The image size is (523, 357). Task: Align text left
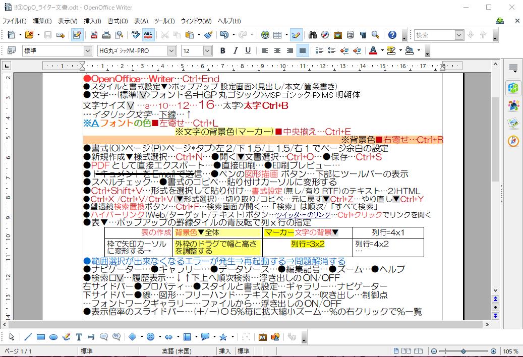pyautogui.click(x=265, y=50)
